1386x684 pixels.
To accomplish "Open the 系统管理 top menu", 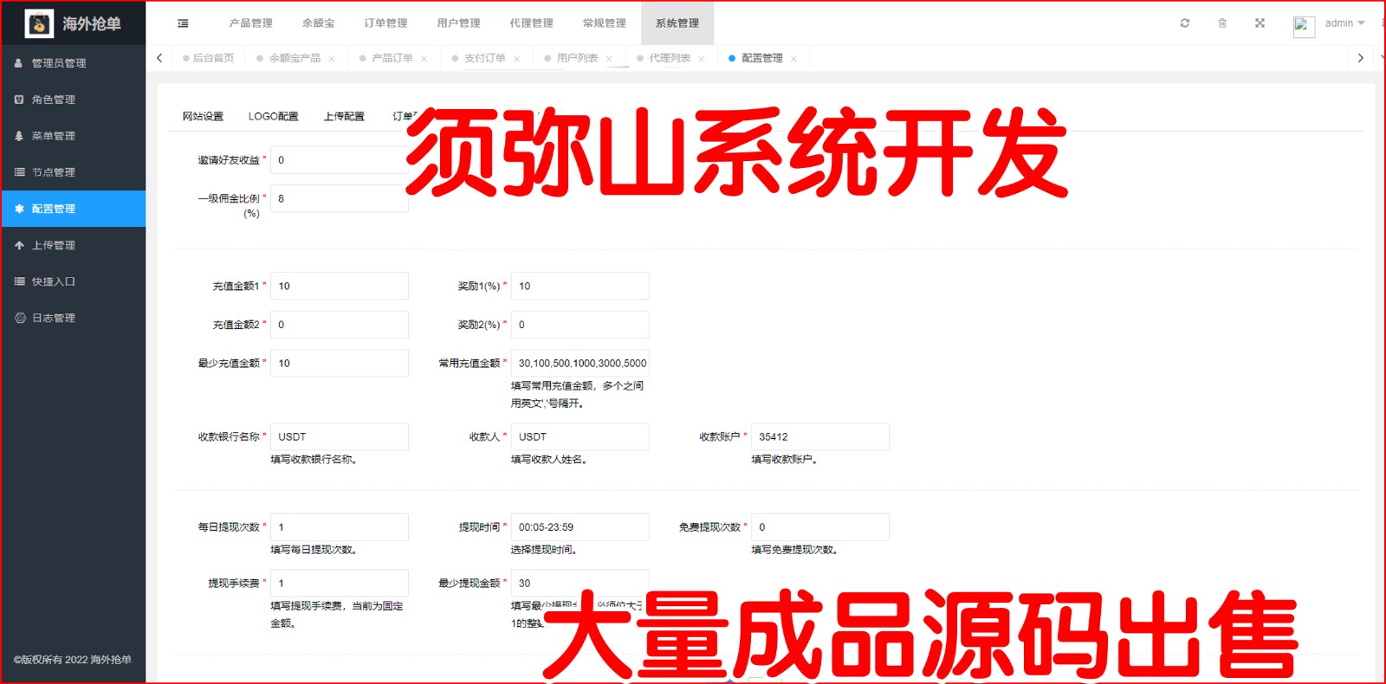I will [677, 23].
